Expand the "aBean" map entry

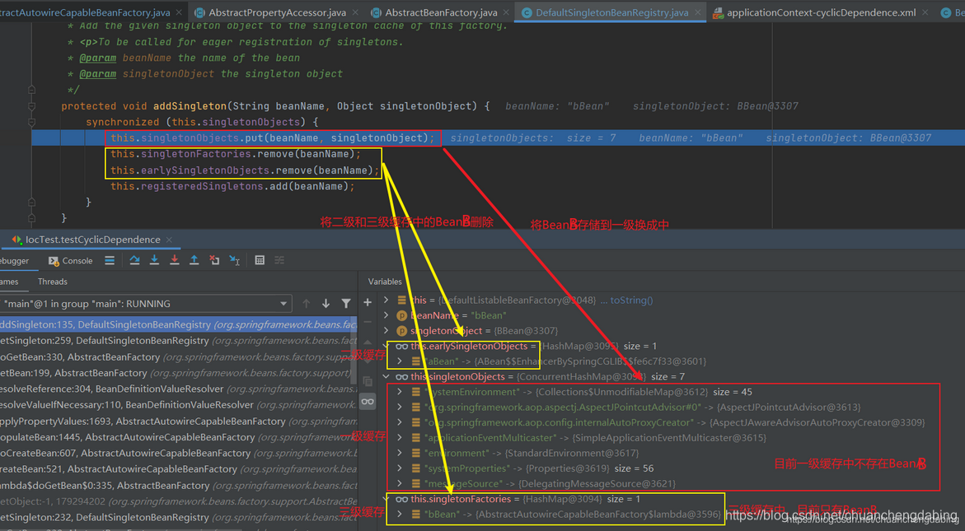coord(400,361)
